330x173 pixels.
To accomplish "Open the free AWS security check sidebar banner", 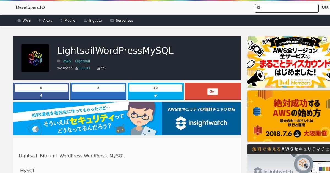I will click(x=289, y=159).
